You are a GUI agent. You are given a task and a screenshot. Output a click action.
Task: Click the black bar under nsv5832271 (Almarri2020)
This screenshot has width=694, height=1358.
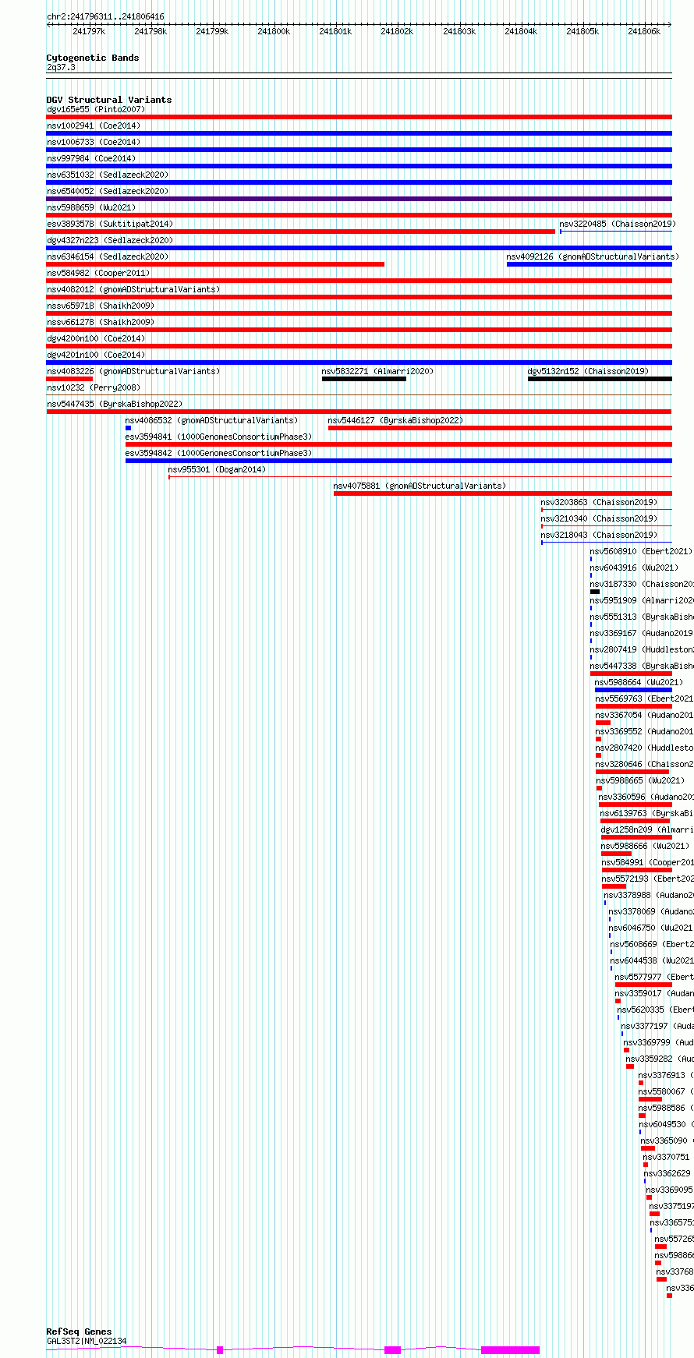pyautogui.click(x=364, y=379)
